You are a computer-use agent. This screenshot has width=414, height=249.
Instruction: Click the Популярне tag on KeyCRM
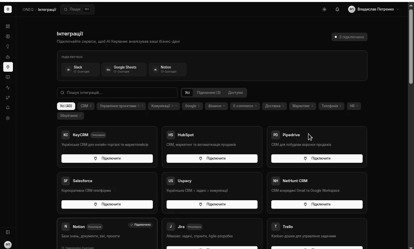coord(98,135)
